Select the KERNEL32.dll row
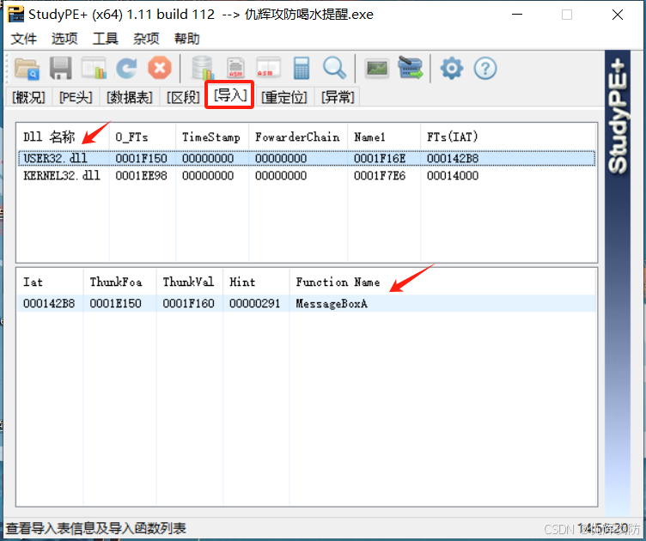Screen dimensions: 646x541 click(x=307, y=176)
